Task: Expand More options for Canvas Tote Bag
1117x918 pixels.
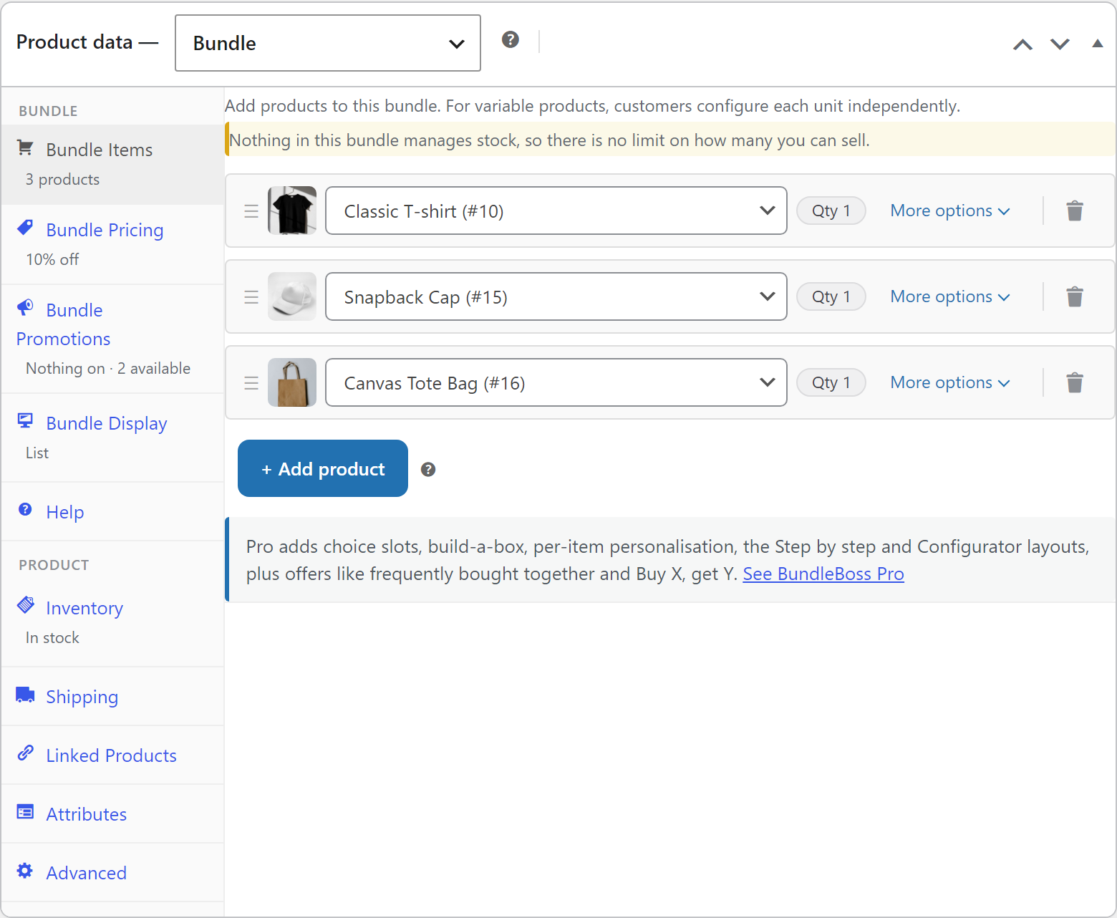Action: (x=950, y=382)
